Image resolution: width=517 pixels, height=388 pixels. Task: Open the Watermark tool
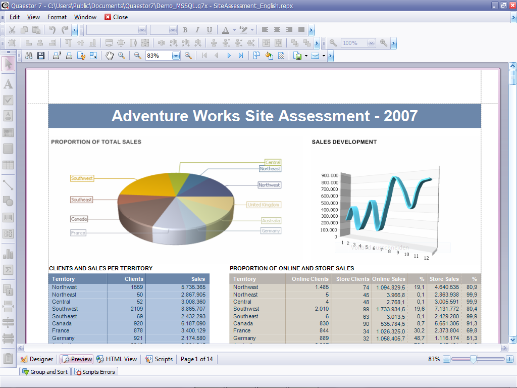(x=281, y=56)
